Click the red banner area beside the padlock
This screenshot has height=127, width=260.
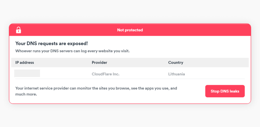(66, 30)
